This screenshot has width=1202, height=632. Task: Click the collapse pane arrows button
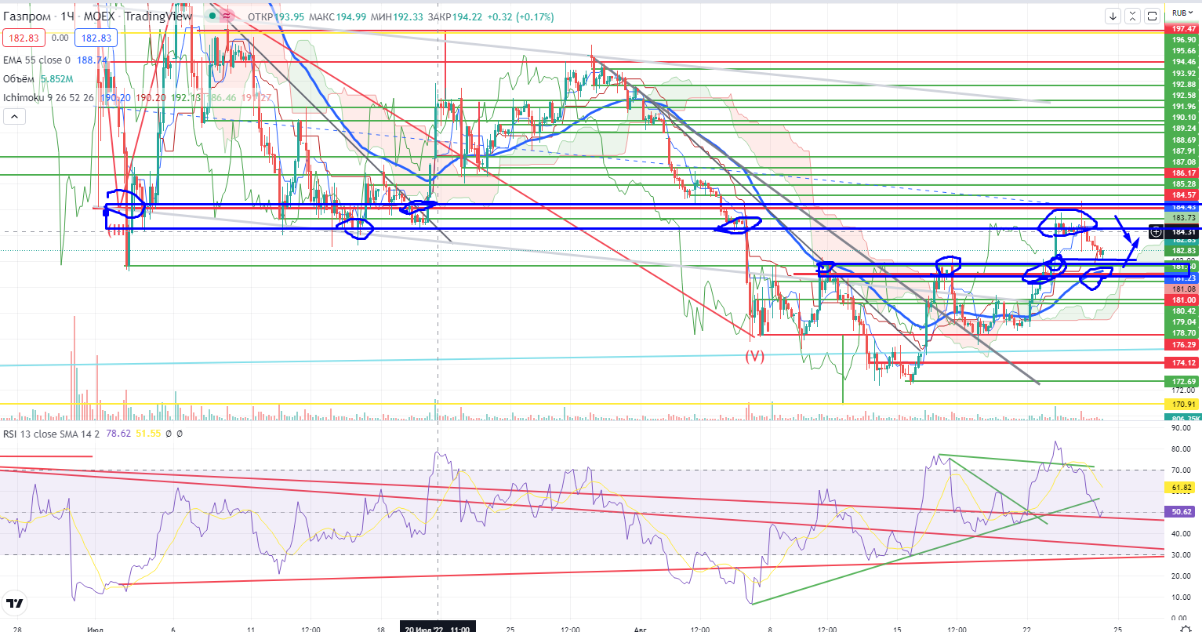click(x=1133, y=16)
